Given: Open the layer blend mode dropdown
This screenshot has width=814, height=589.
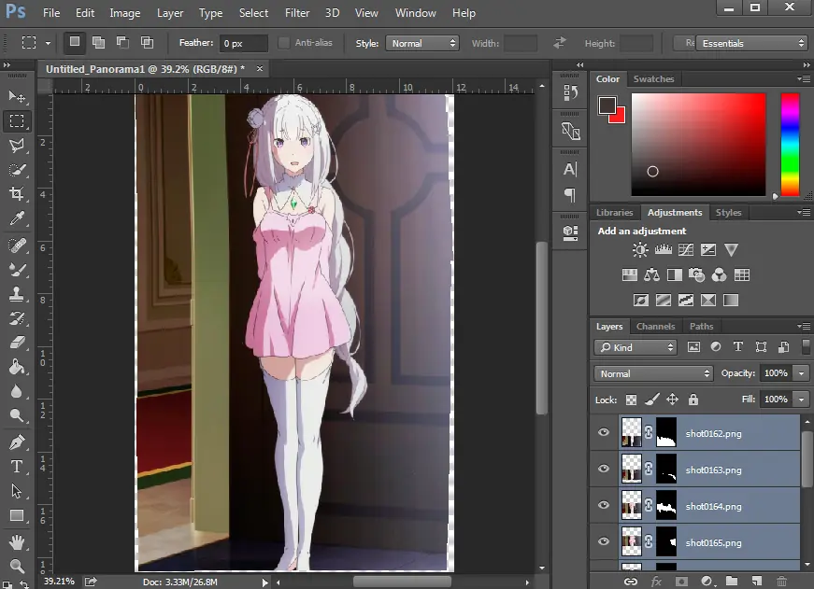Looking at the screenshot, I should [x=654, y=373].
